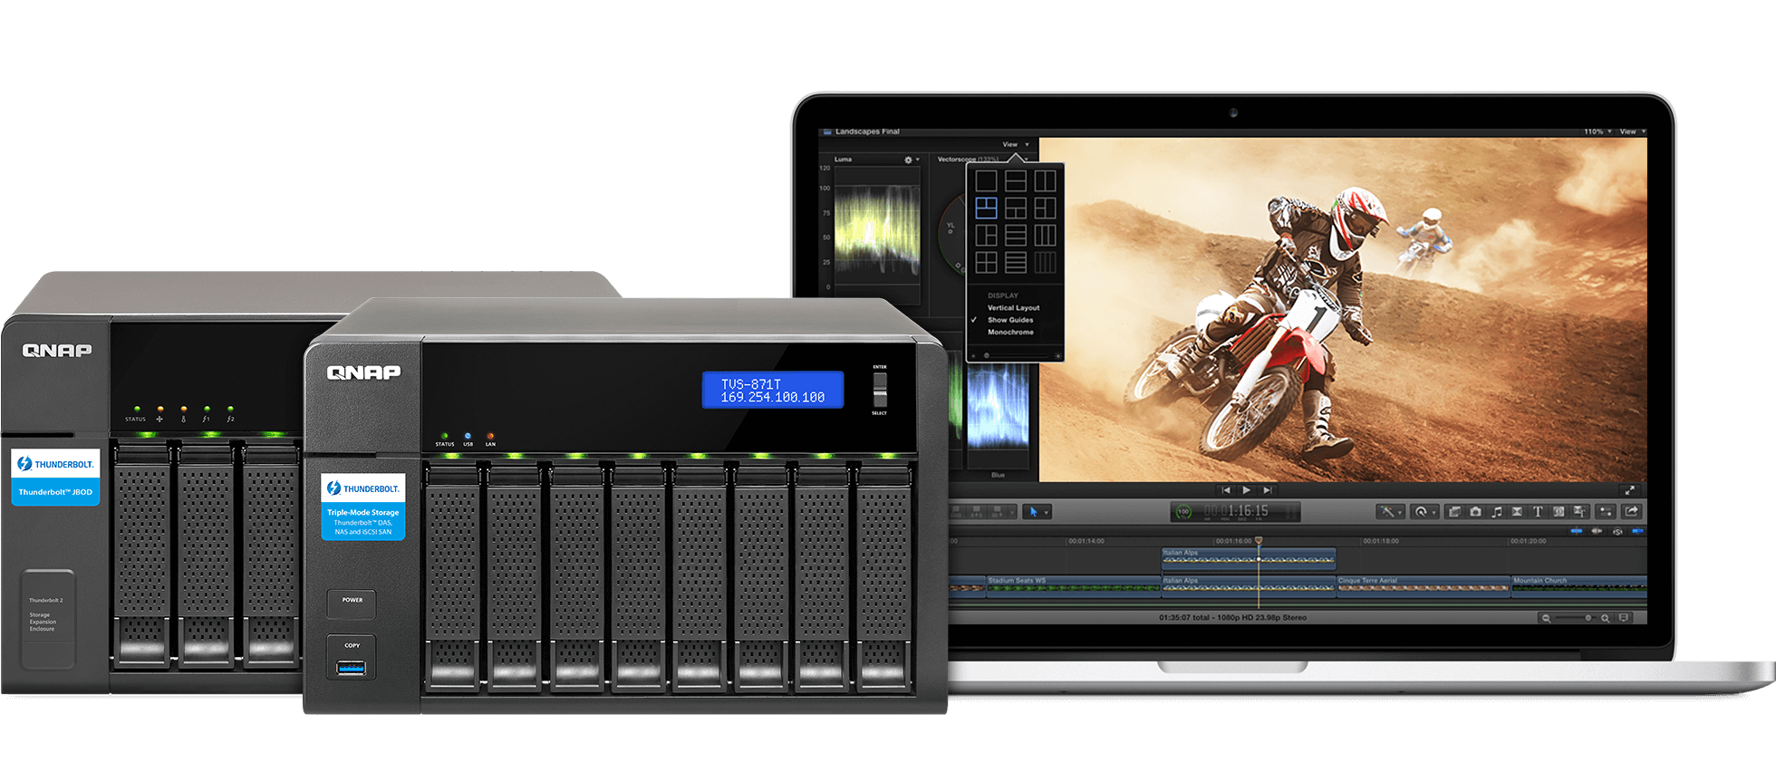Enable Vertical Layout display option
Viewport: 1776px width, 773px height.
click(1014, 308)
